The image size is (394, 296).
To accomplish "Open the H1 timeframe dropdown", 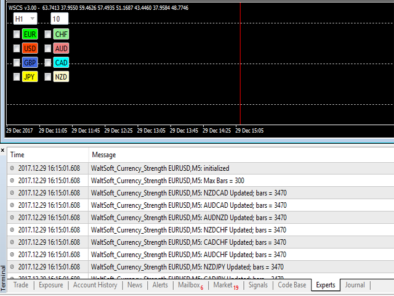I will pyautogui.click(x=25, y=19).
